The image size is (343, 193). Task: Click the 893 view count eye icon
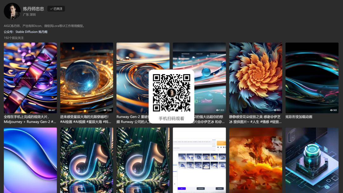275,110
